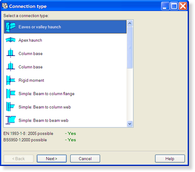Click the first Column base icon

[11, 53]
